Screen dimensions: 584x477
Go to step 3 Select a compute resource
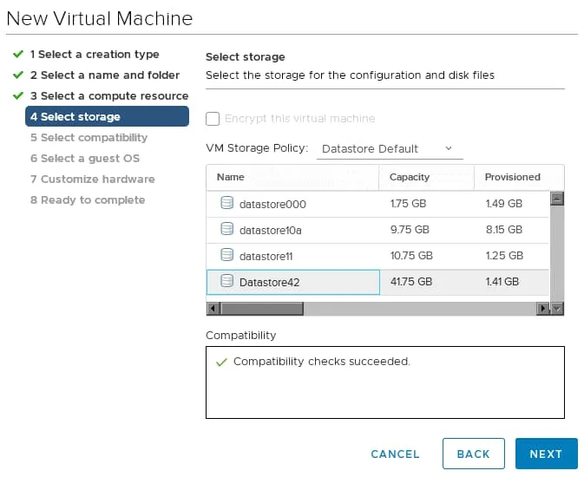tap(108, 95)
